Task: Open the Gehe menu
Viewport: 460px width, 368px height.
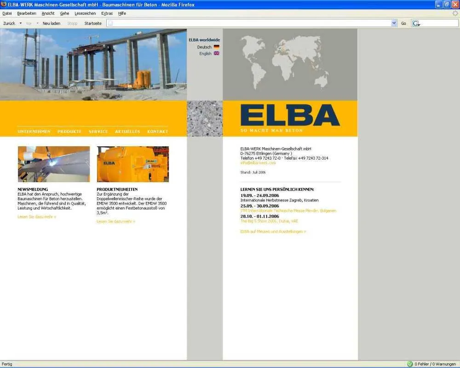Action: point(64,13)
